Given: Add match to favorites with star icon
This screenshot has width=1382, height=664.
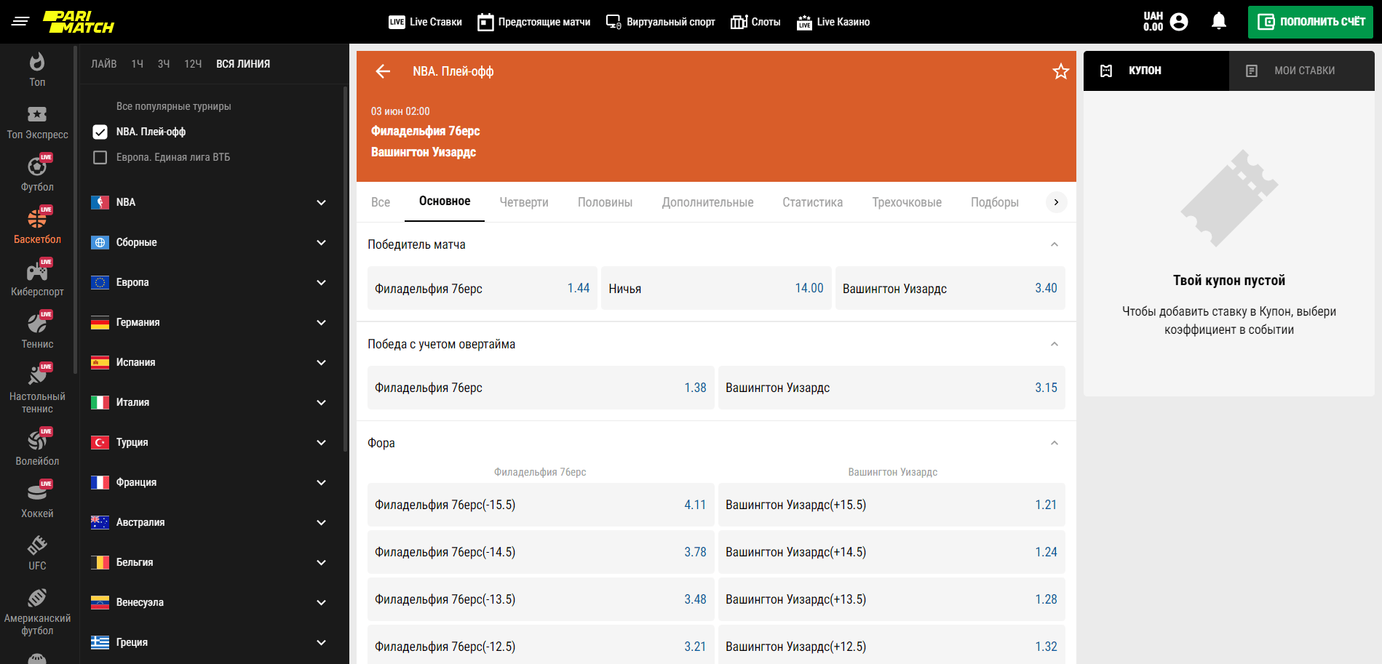Looking at the screenshot, I should coord(1060,71).
